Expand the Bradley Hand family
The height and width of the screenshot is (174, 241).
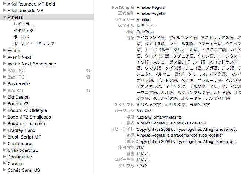pos(4,130)
